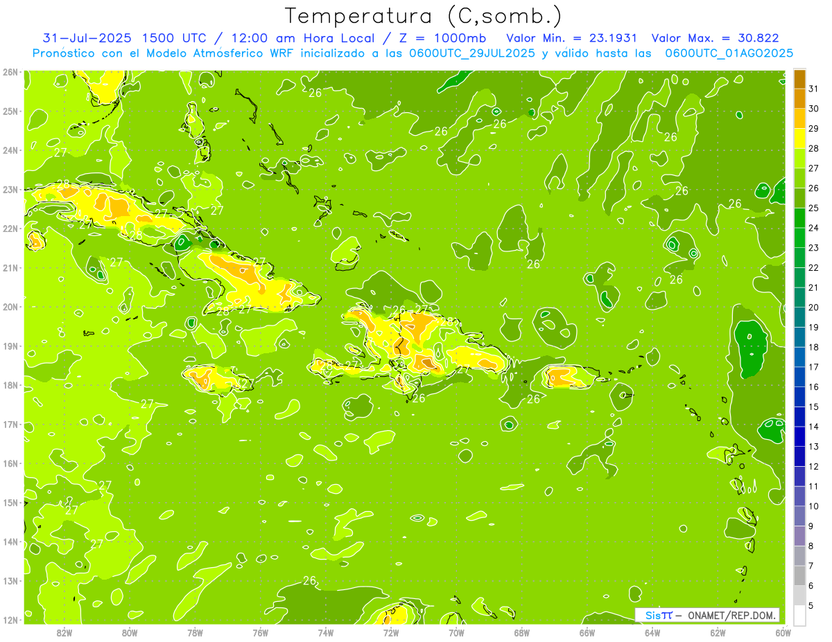The height and width of the screenshot is (642, 832).
Task: Click the 78W longitude axis label
Action: pyautogui.click(x=195, y=632)
